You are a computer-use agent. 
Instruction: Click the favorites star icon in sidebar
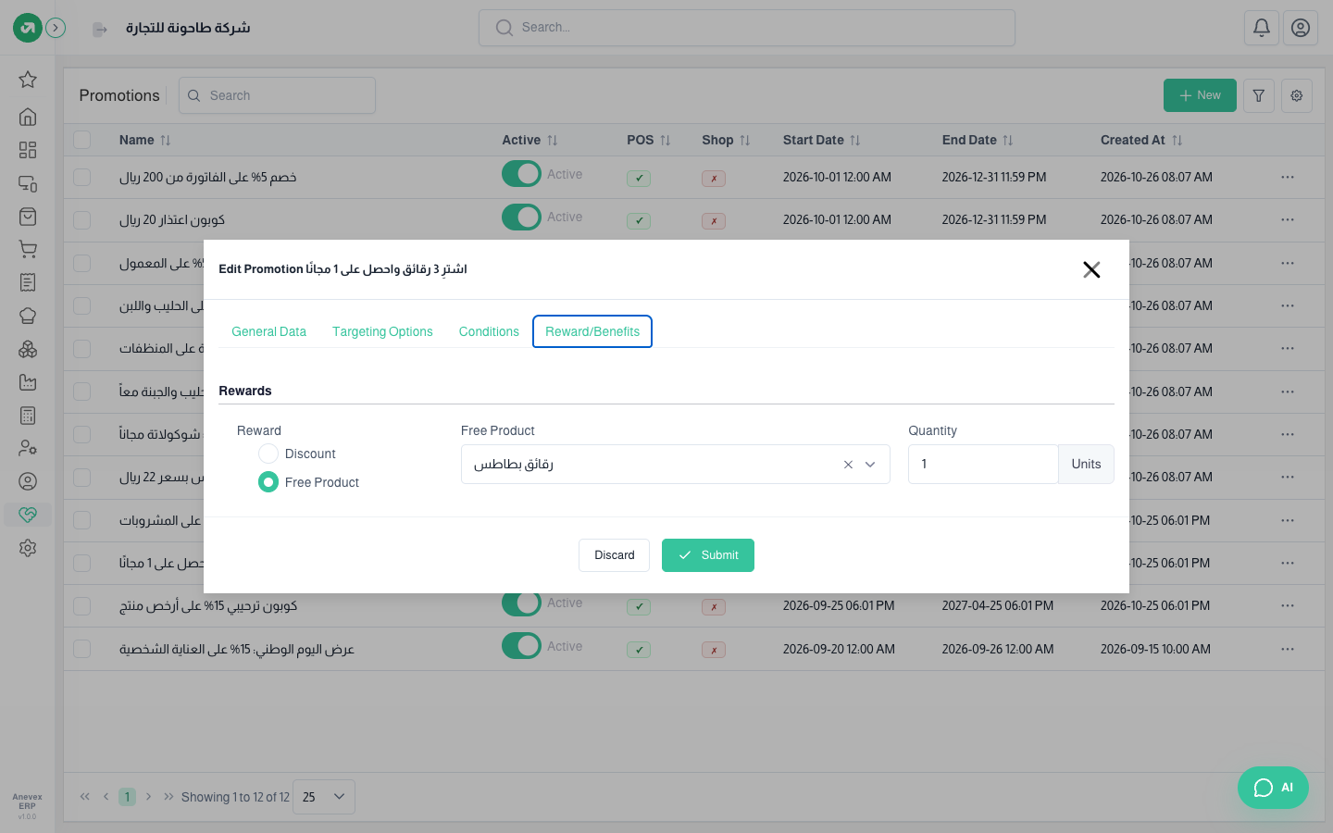point(28,80)
